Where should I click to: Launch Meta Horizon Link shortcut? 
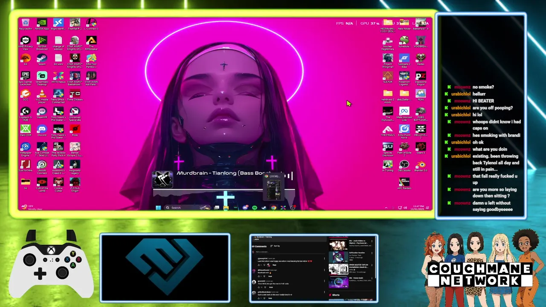pos(404,114)
